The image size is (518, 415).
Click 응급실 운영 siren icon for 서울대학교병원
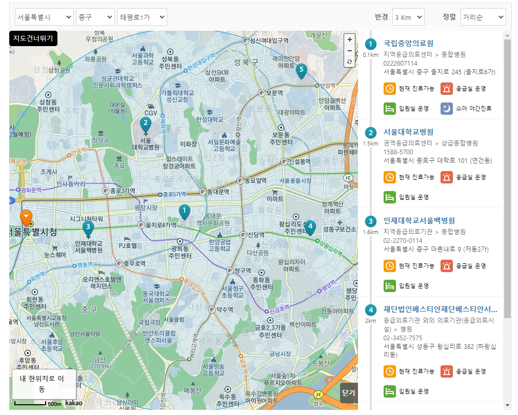(x=446, y=177)
